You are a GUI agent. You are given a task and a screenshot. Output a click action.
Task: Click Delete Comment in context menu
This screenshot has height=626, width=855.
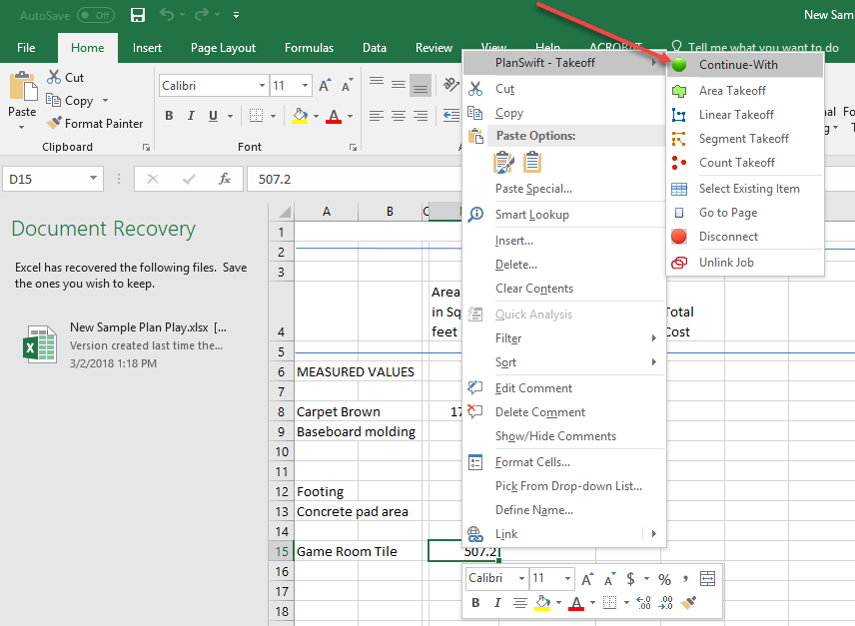[563, 412]
